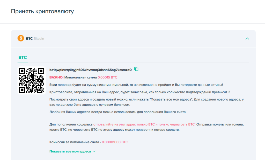
Task: Click the "Криптовалюта, отправленная на Ваш адрес" line
Action: click(140, 92)
